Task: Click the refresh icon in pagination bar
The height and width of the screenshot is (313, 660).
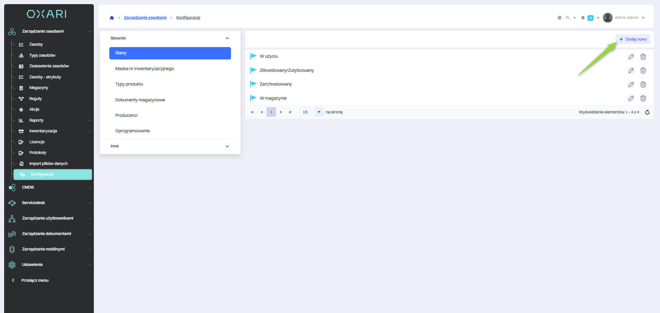Action: click(x=647, y=112)
